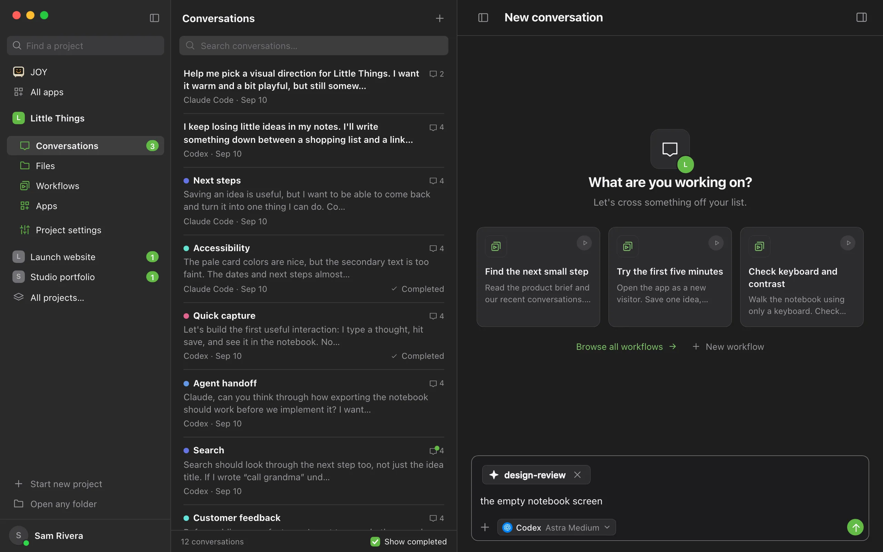Open All apps

[86, 92]
